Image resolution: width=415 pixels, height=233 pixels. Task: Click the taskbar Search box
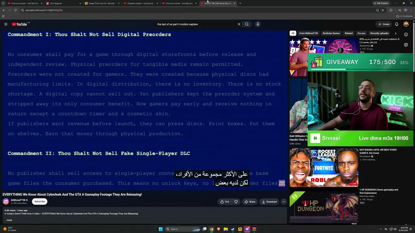(x=183, y=229)
